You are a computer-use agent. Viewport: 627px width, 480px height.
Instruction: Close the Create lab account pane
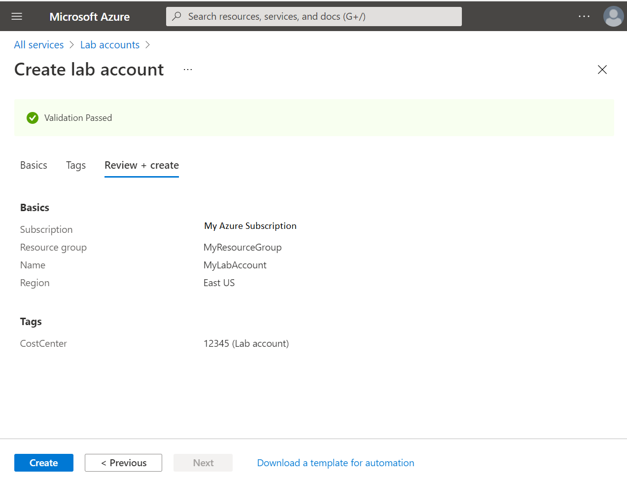coord(602,70)
